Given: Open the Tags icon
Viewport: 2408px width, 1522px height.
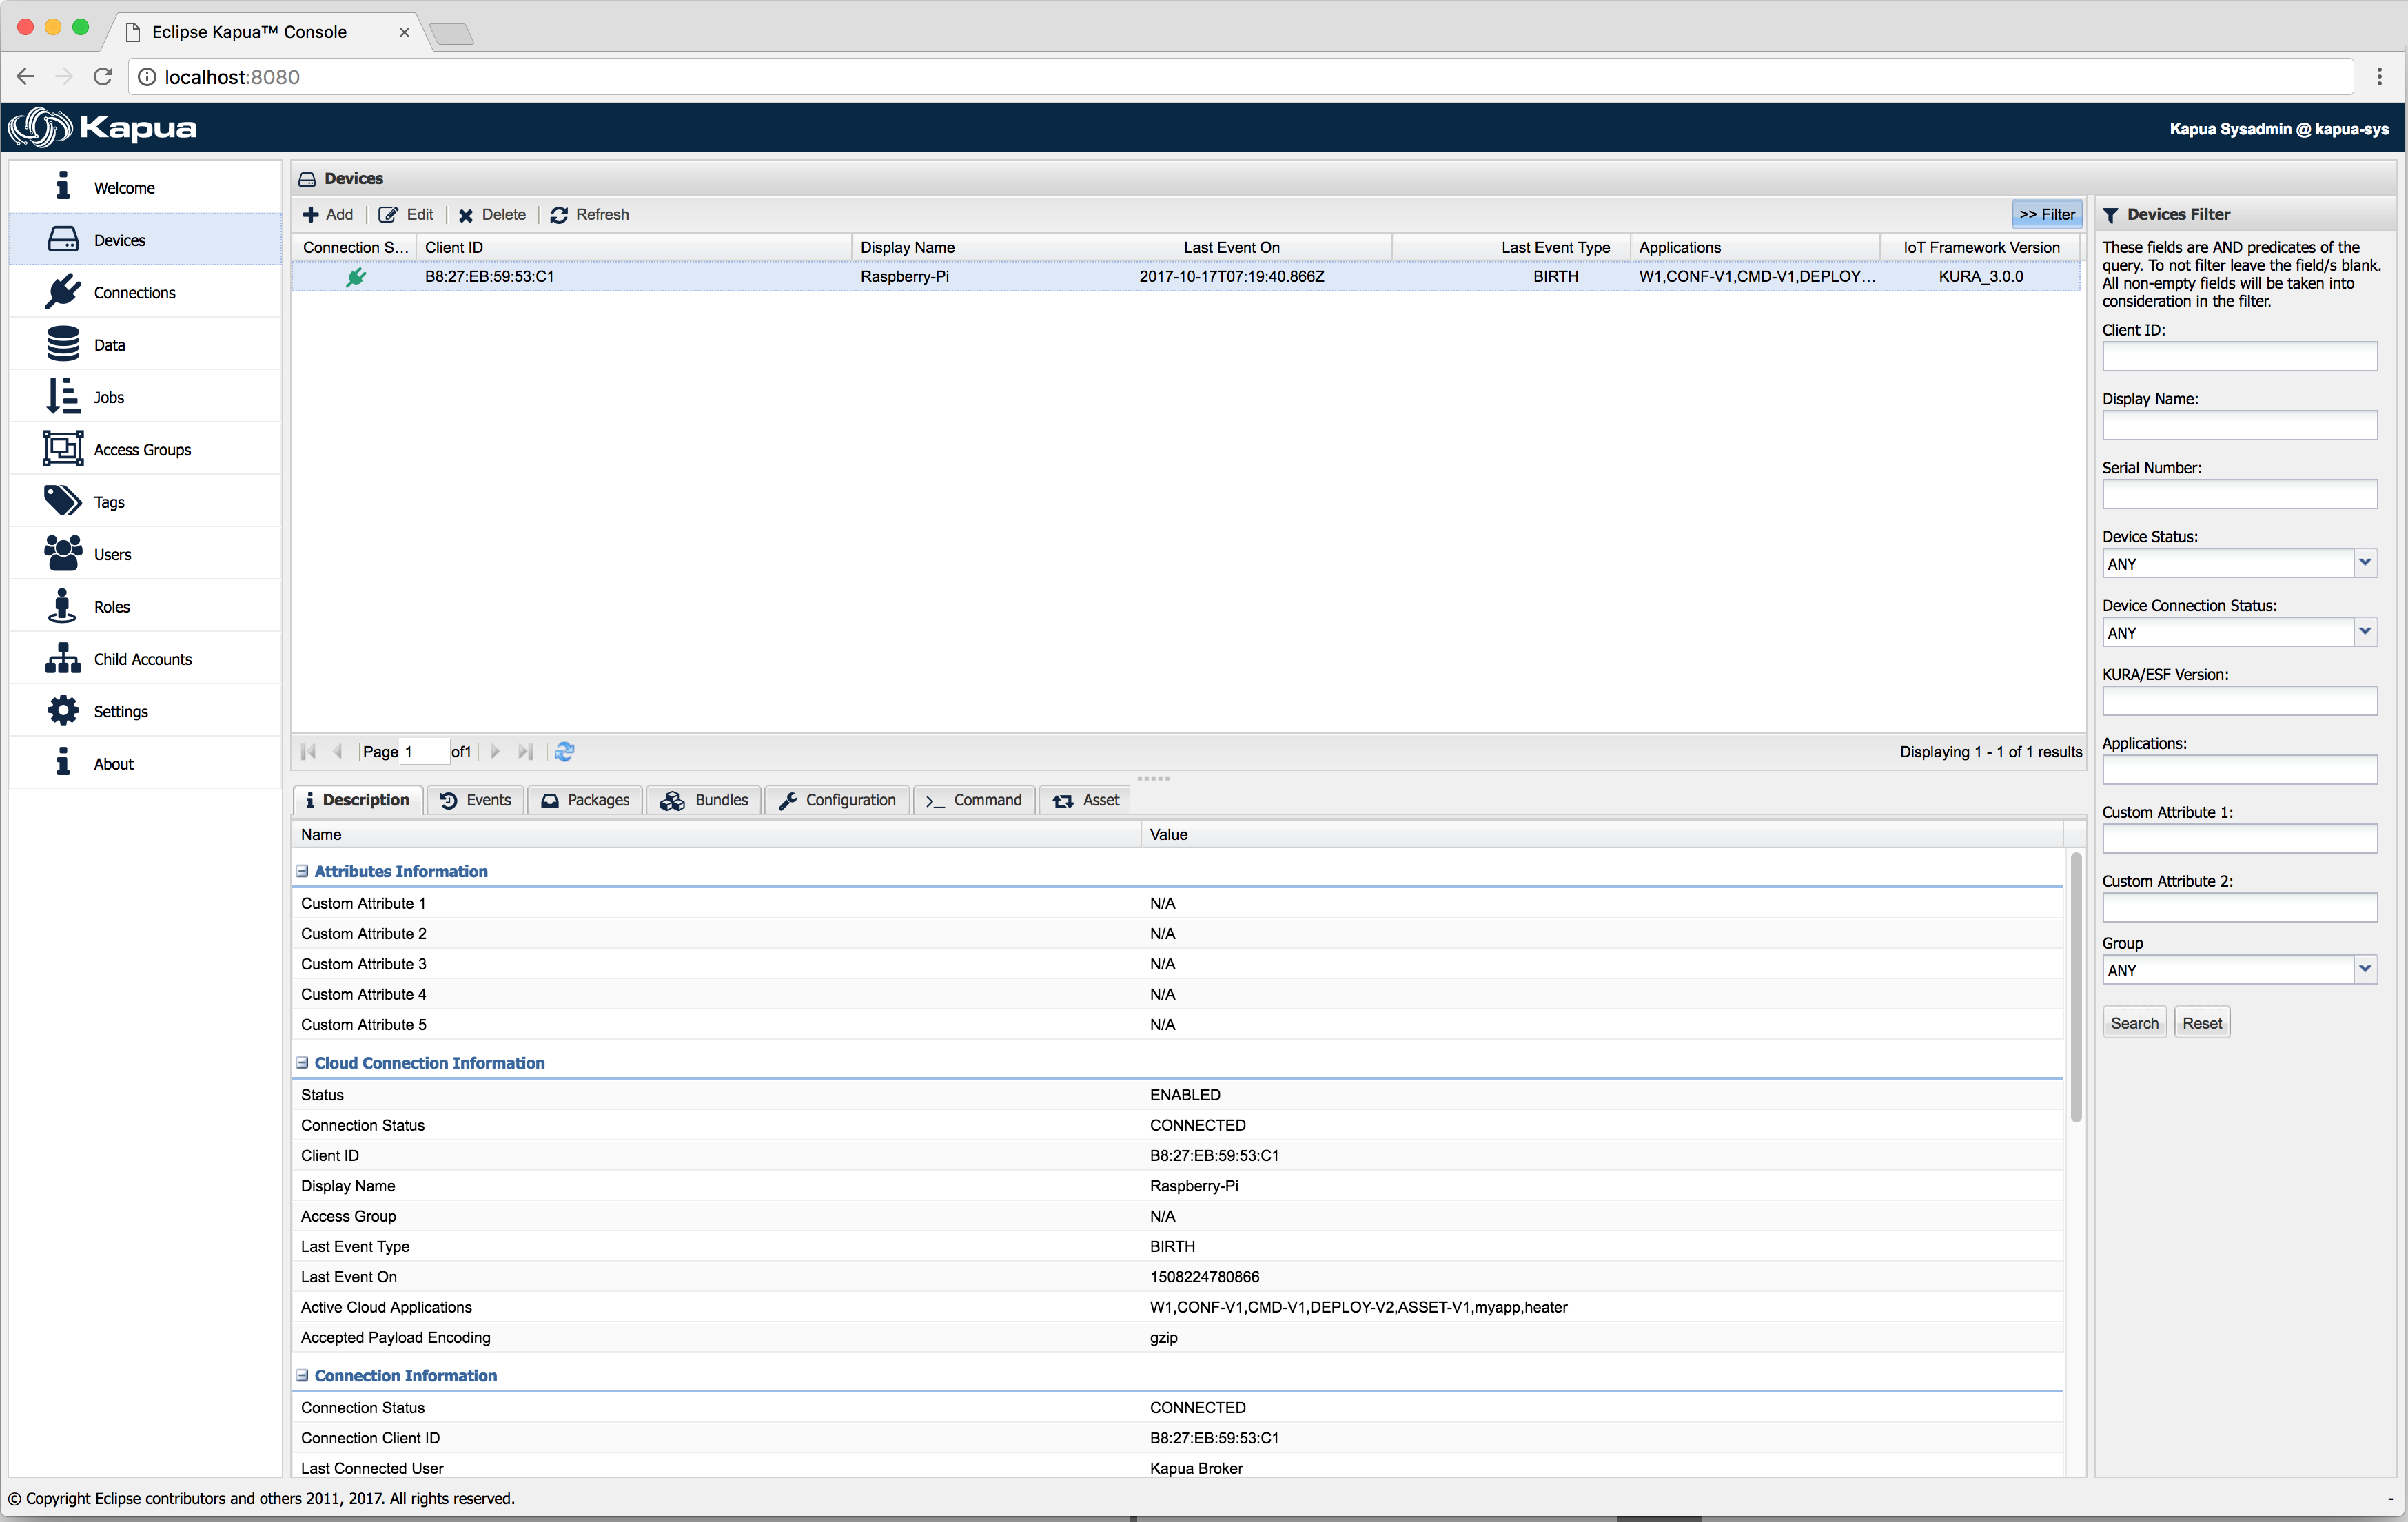Looking at the screenshot, I should (63, 501).
